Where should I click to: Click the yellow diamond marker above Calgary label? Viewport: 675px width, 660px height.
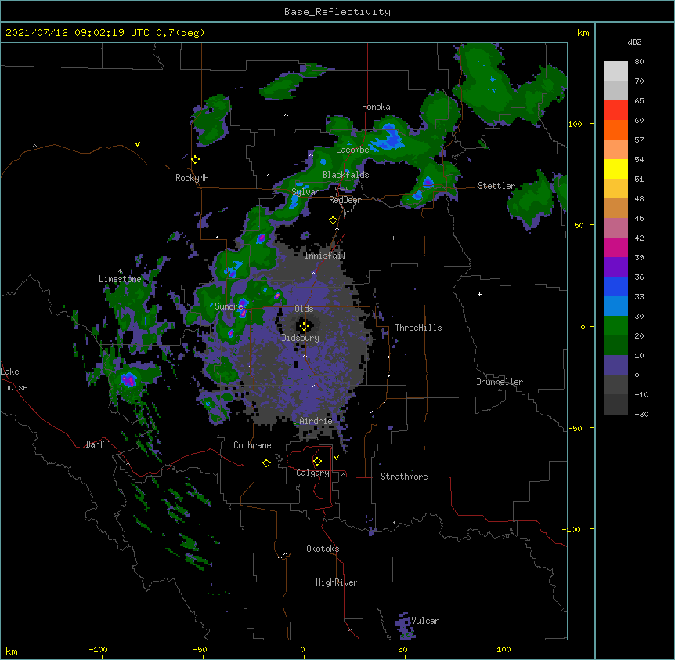[317, 462]
